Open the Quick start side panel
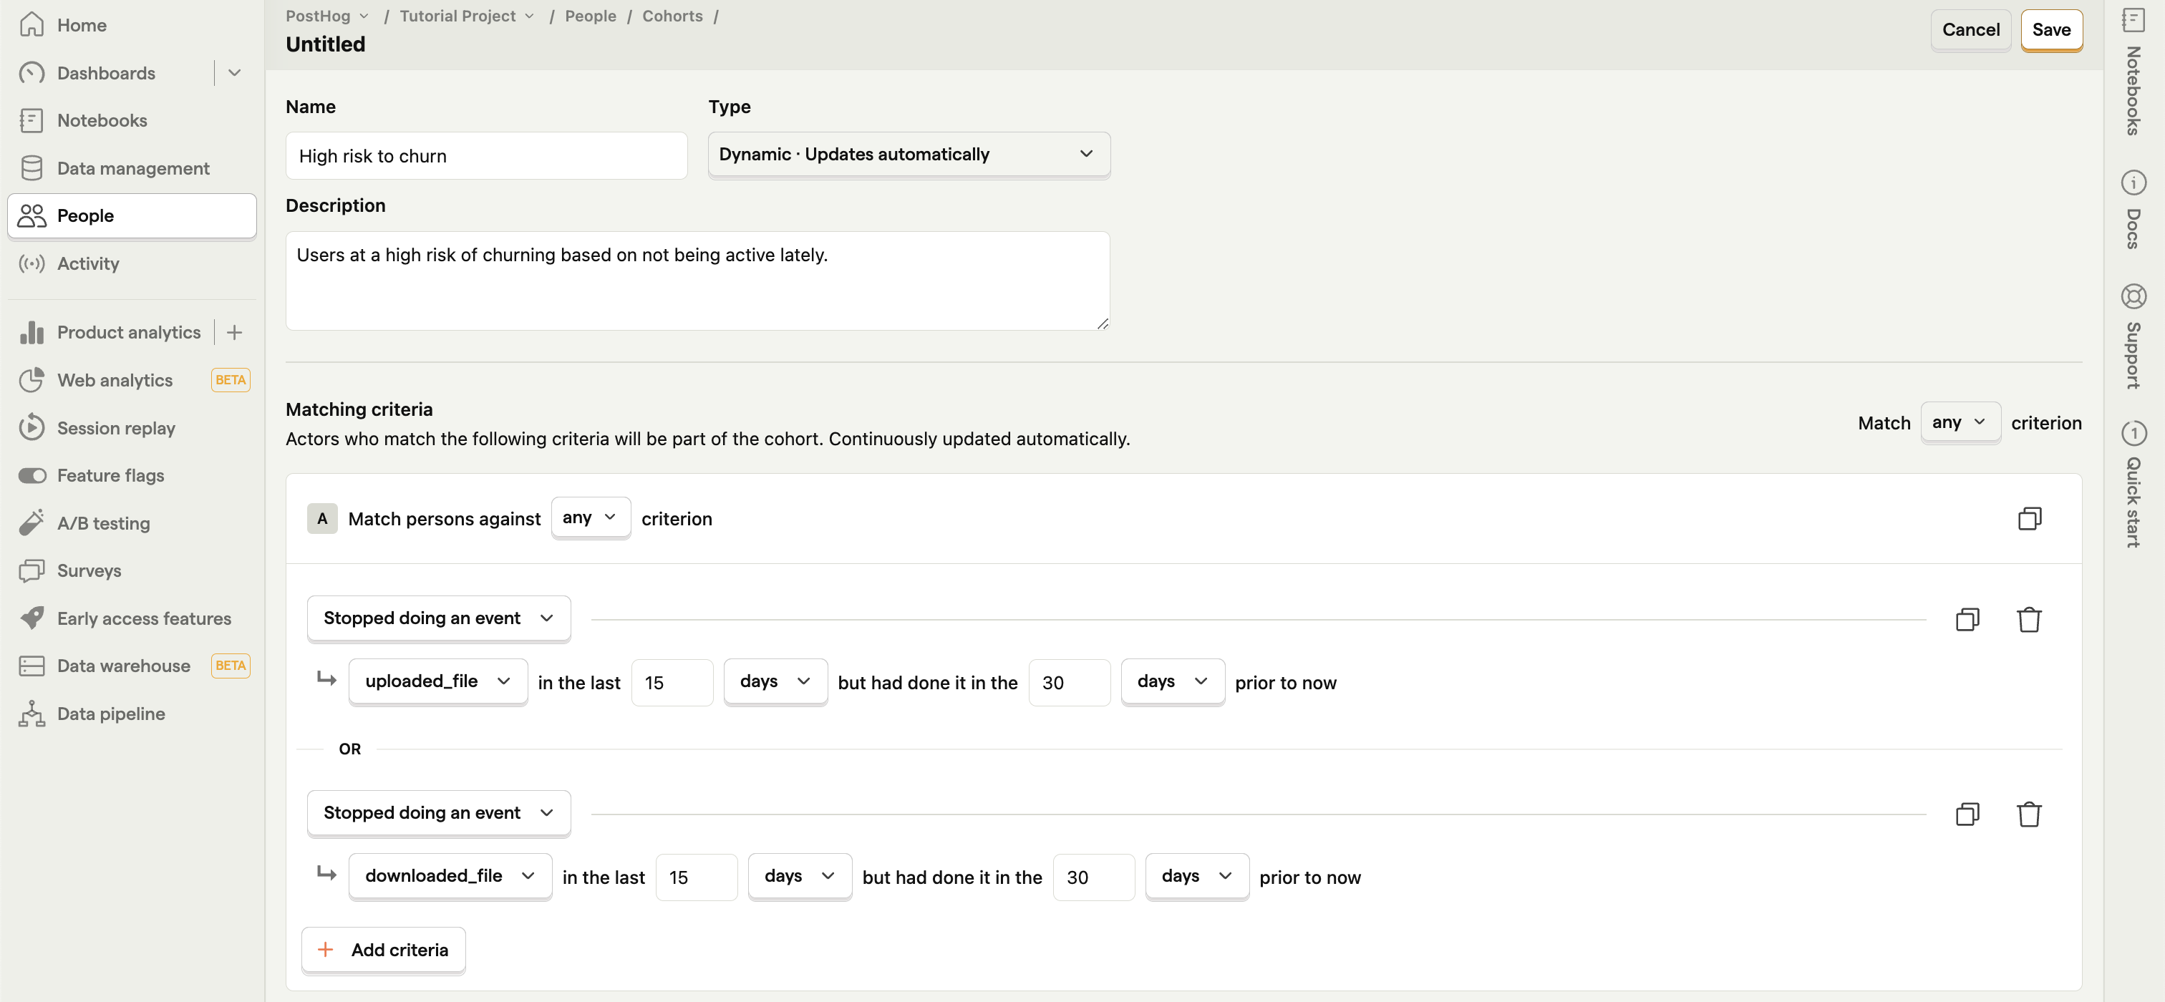Screen dimensions: 2165x1002 2134,485
